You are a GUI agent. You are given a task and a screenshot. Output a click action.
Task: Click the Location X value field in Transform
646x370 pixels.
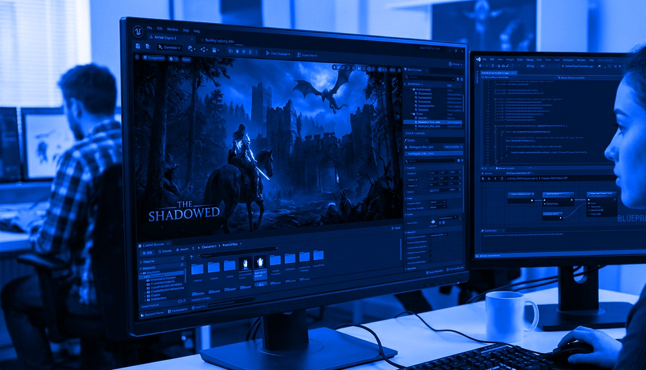(433, 173)
